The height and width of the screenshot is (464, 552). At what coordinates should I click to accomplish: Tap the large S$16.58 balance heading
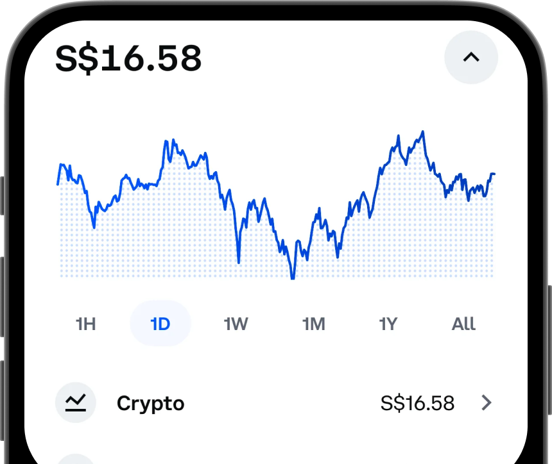[x=128, y=58]
